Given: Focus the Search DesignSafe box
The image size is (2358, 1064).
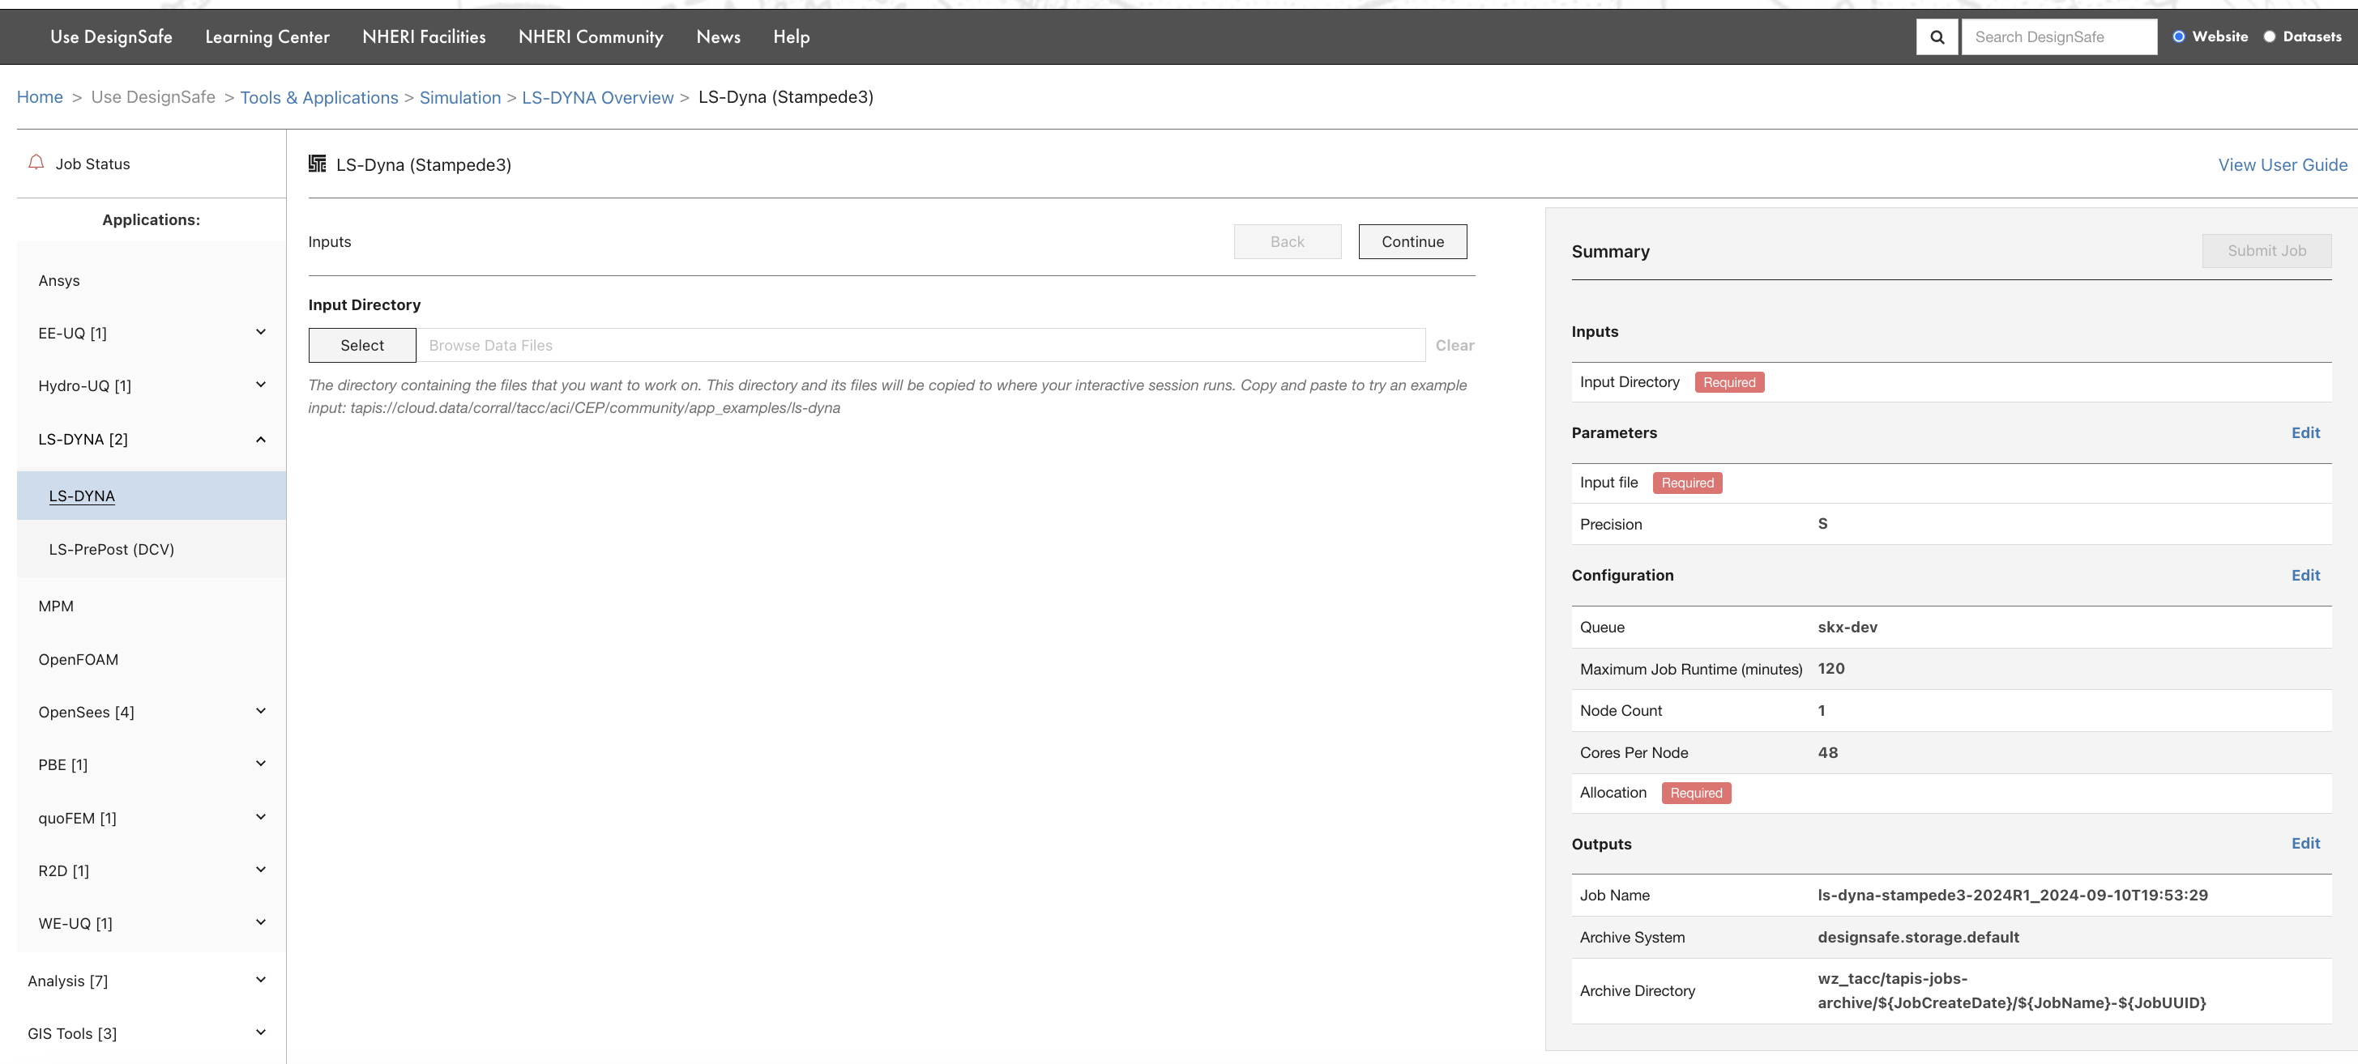Looking at the screenshot, I should 2057,36.
